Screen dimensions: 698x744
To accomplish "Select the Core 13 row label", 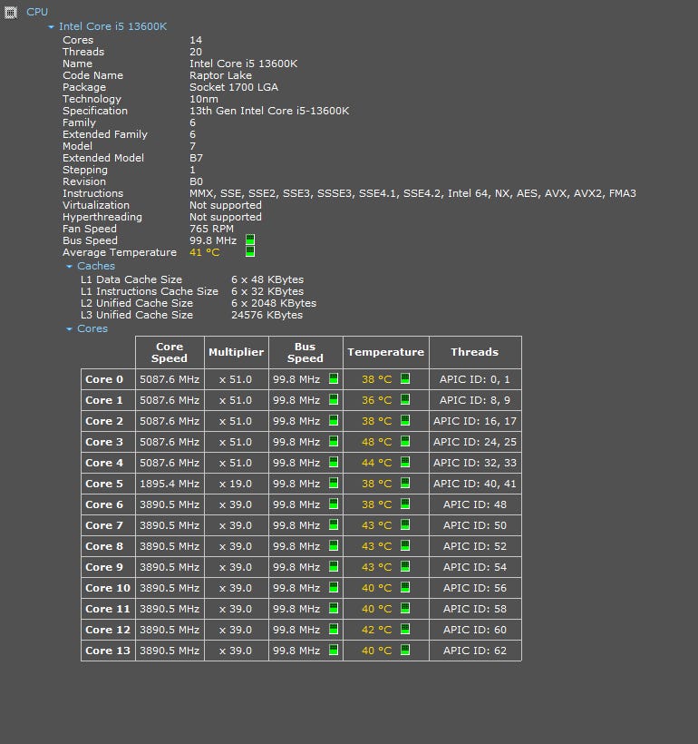I will coord(108,651).
